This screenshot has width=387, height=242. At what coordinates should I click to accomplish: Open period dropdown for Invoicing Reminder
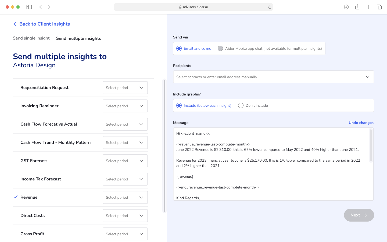tap(125, 106)
